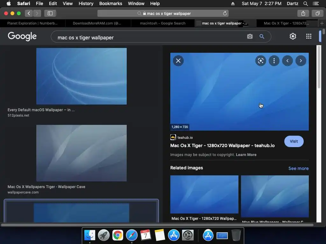Click See more related images
Screen dimensions: 326x244
(x=298, y=168)
